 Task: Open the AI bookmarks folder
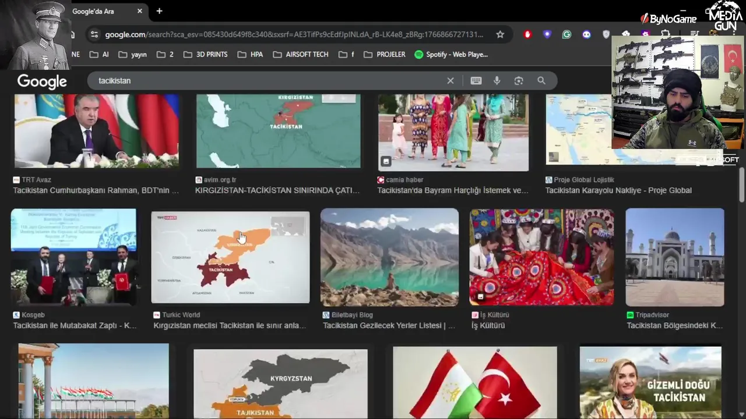point(99,54)
